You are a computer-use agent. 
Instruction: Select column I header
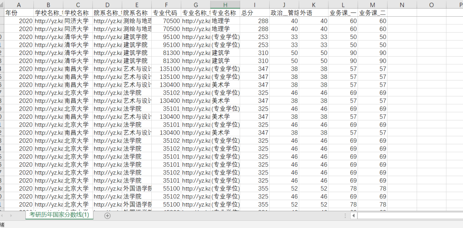pyautogui.click(x=255, y=4)
